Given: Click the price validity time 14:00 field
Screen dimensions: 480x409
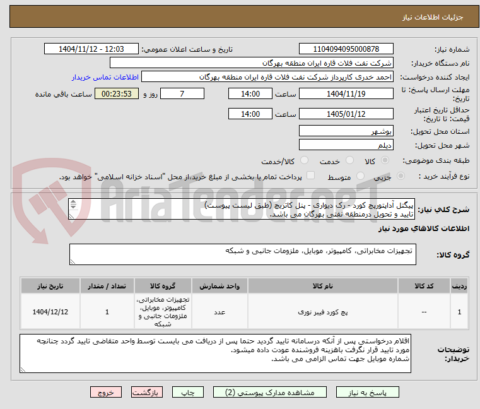Looking at the screenshot, I should pyautogui.click(x=250, y=114).
